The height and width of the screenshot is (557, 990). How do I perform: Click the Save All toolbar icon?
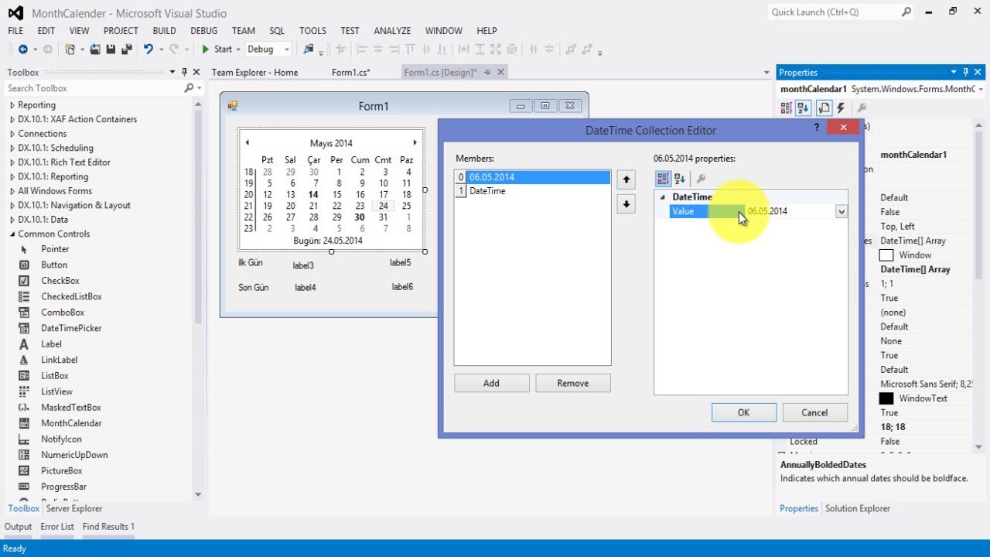click(127, 50)
